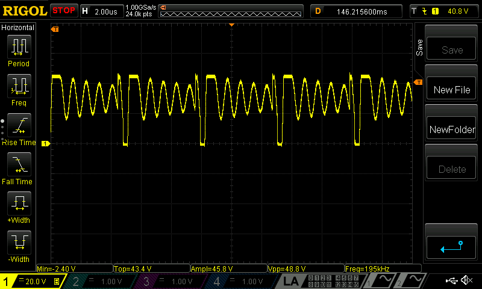Click channel 1 ground reference marker
Viewport: 482px width, 289px height.
point(46,143)
